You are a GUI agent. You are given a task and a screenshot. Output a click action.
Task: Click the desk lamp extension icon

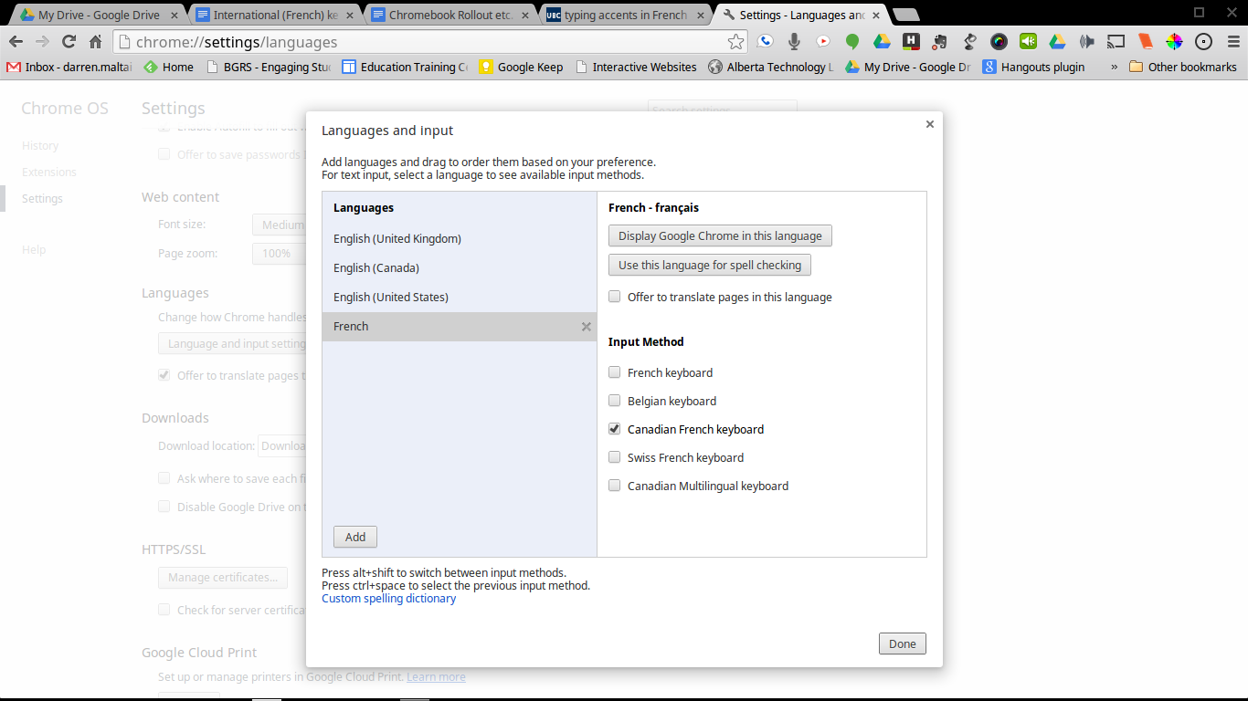click(x=969, y=41)
